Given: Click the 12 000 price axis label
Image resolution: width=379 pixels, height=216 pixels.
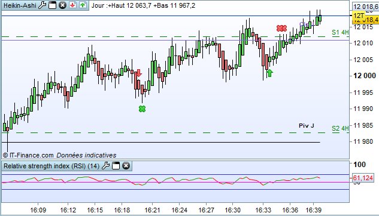Looking at the screenshot, I should pos(365,76).
